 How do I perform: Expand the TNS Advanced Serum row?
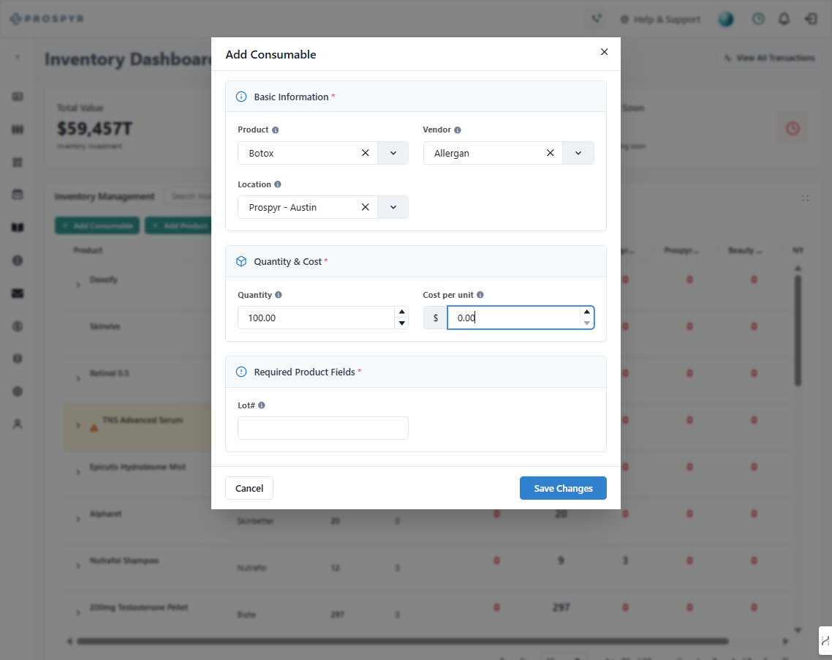[x=78, y=425]
